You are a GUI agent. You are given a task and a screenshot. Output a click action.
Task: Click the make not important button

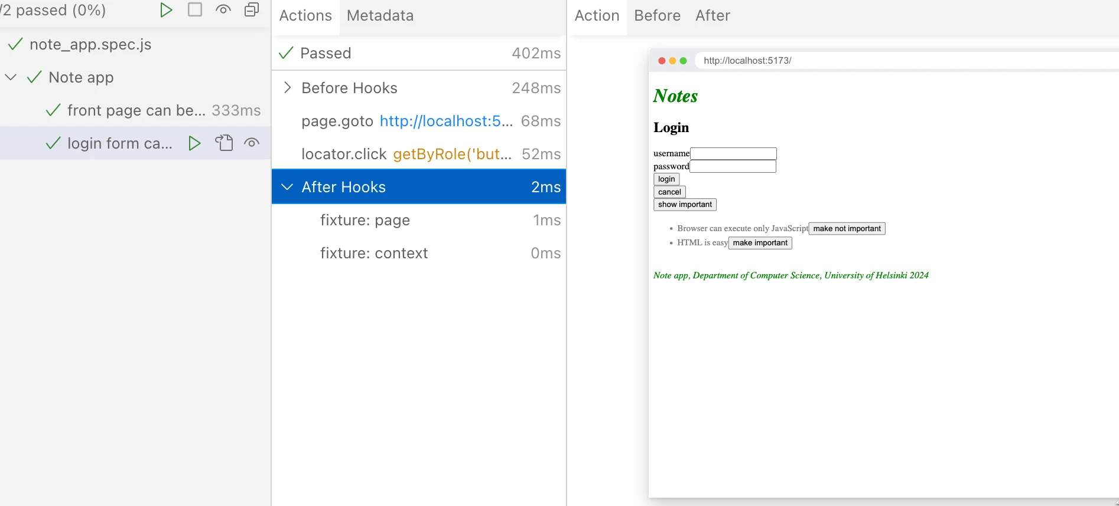coord(847,229)
